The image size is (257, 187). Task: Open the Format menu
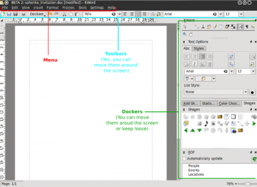coord(52,8)
